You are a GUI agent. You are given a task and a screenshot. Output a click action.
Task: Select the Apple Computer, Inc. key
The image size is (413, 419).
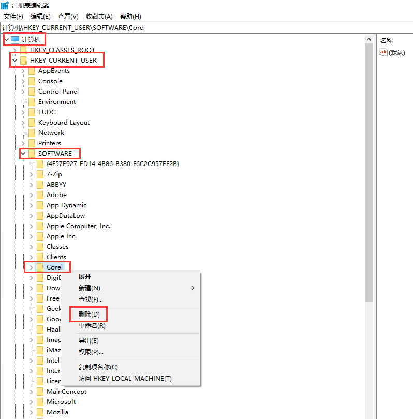[78, 226]
